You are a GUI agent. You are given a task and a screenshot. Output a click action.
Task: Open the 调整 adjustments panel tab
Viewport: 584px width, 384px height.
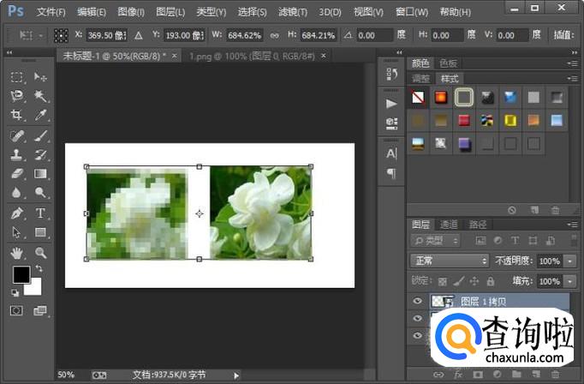tap(420, 76)
